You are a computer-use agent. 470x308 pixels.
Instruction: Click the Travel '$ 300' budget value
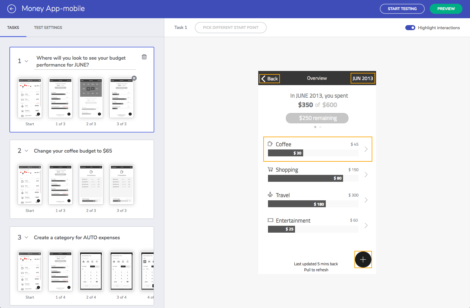pyautogui.click(x=353, y=195)
